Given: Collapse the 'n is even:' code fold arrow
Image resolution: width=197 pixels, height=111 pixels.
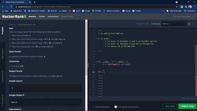Looking at the screenshot, I should pyautogui.click(x=97, y=39).
